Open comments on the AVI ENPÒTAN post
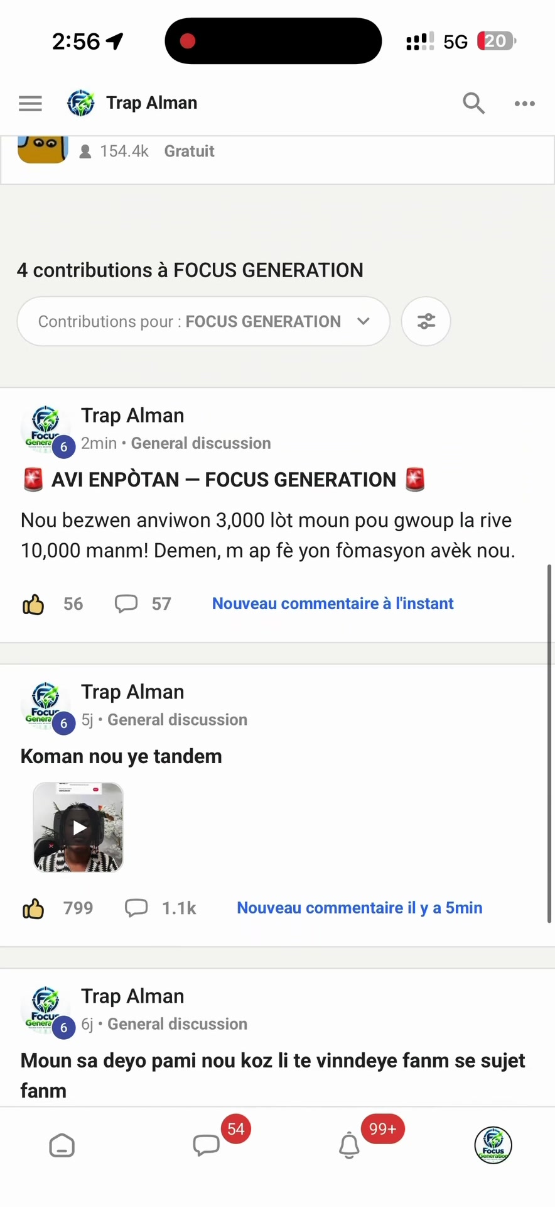555x1207 pixels. click(x=126, y=604)
